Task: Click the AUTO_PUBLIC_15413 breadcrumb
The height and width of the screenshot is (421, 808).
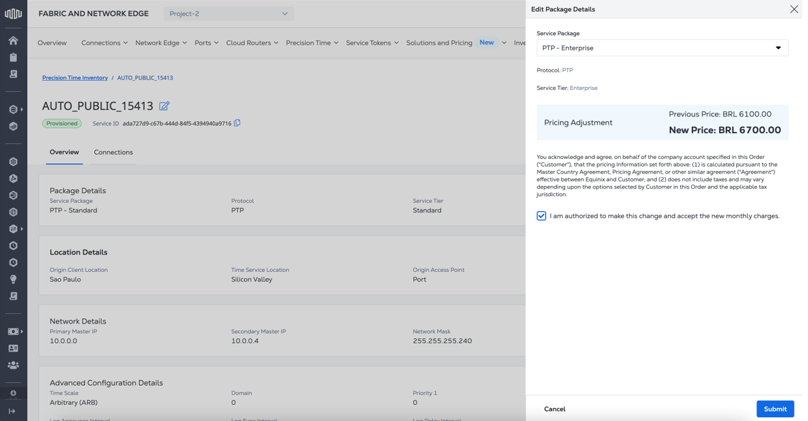Action: [x=145, y=77]
